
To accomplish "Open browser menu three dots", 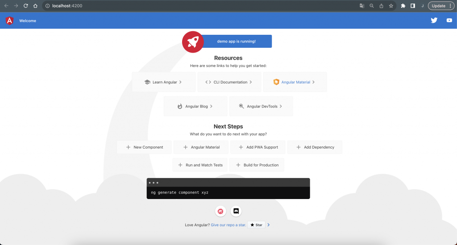I will tap(451, 6).
